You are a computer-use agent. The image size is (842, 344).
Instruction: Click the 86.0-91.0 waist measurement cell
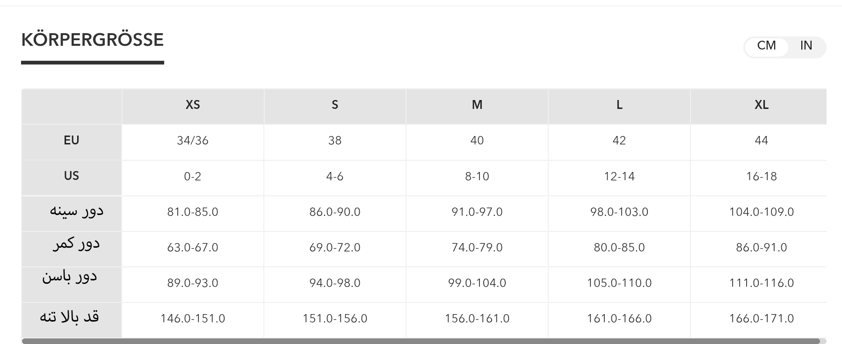coord(762,248)
